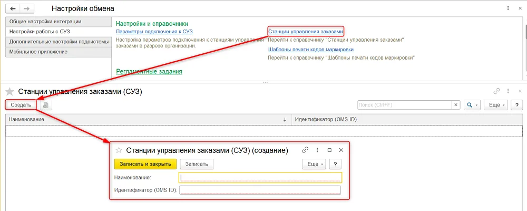Close the СУЗ (создание) dialog

pos(341,150)
